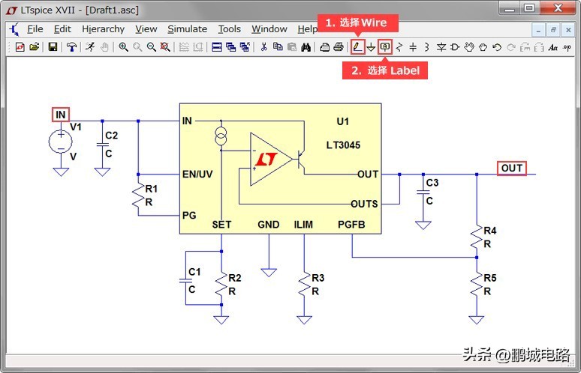Click the LTspice transistor icon beside File
This screenshot has height=373, width=581.
14,29
